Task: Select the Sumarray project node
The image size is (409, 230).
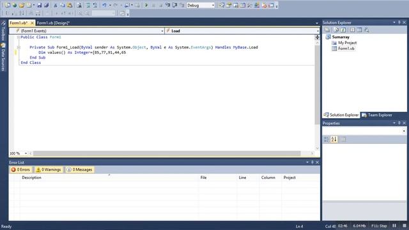Action: tap(341, 37)
